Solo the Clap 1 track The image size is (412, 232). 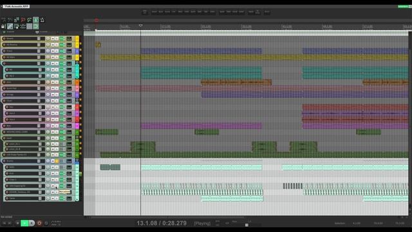coord(57,180)
